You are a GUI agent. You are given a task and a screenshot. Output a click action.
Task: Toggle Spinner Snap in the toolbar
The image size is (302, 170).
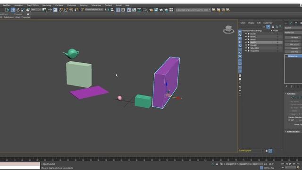click(76, 10)
